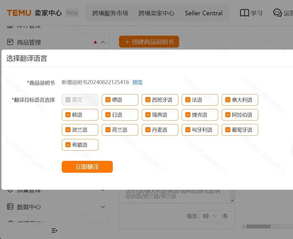Open the 学习 (Learn) book icon
Viewport: 293px width, 239px height.
tap(244, 13)
